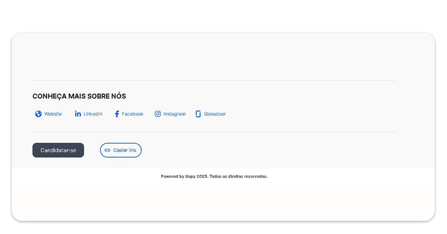This screenshot has width=447, height=234.
Task: Click the Instagram camera icon
Action: tap(158, 114)
